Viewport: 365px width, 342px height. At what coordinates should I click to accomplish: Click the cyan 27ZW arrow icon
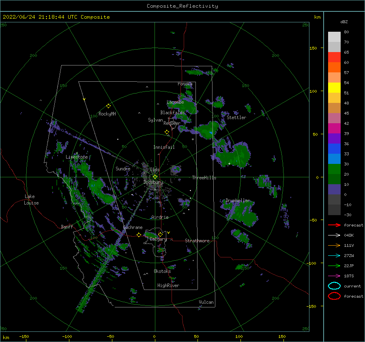334,256
